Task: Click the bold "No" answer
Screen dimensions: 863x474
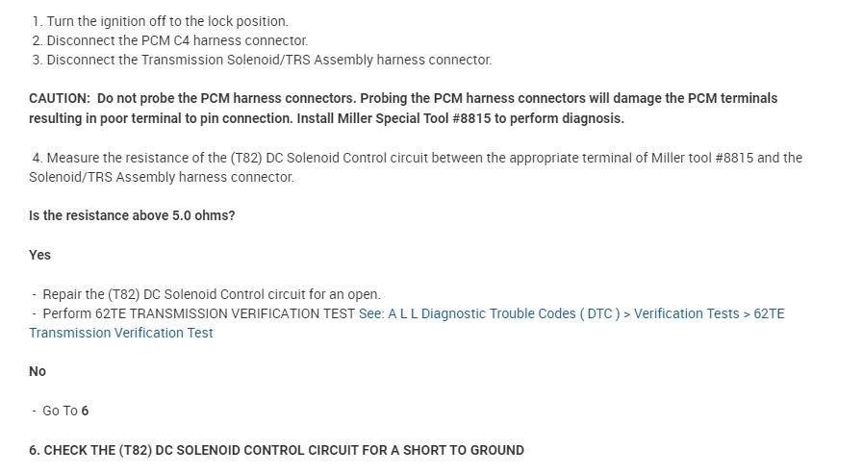Action: pos(38,371)
